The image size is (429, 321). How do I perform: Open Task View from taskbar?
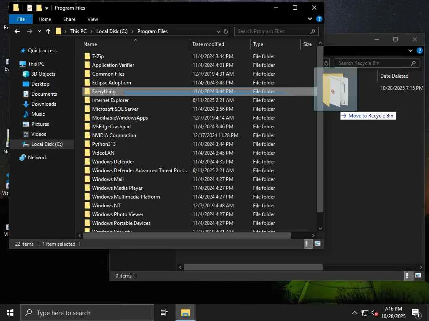pos(164,313)
